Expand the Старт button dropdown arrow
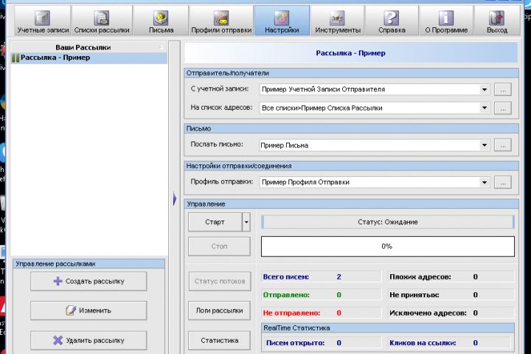 click(x=246, y=222)
